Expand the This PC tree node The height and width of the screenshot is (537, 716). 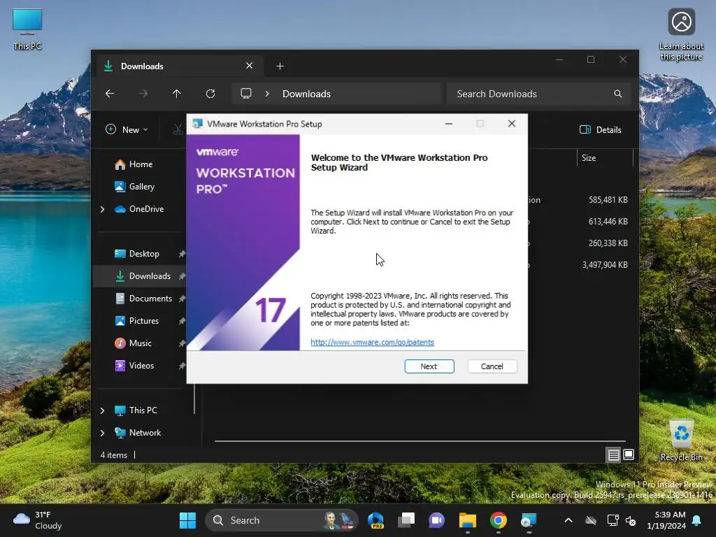pos(102,410)
